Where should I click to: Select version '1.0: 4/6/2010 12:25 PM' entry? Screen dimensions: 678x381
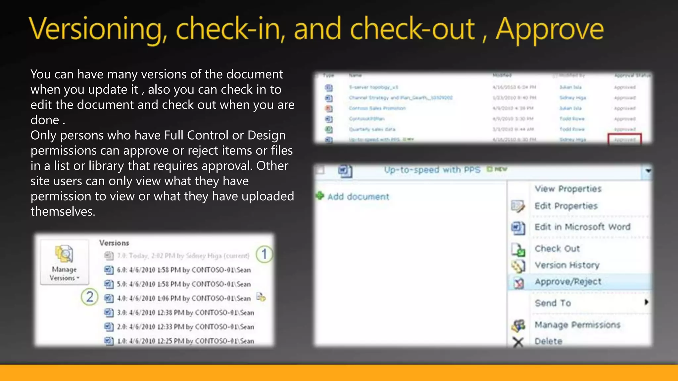185,341
